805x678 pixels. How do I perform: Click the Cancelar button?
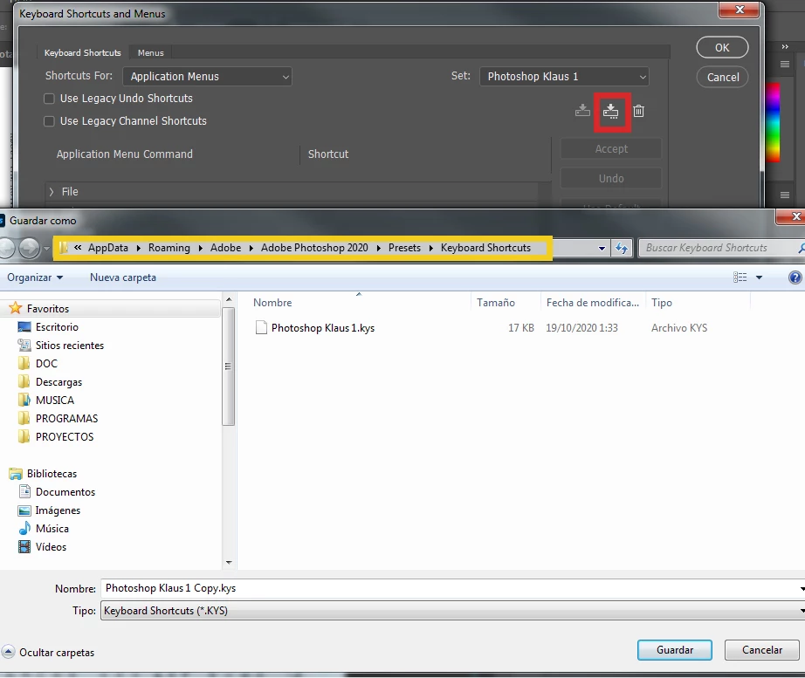(x=762, y=650)
